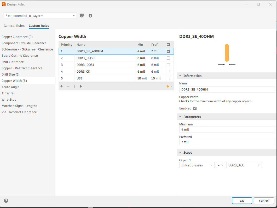Click the Cancel button
277x208 pixels.
pos(264,201)
